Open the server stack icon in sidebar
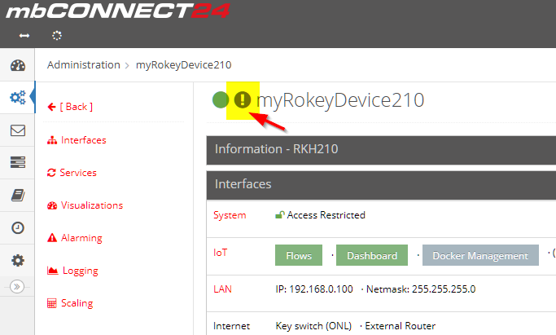This screenshot has width=556, height=335. pos(18,162)
